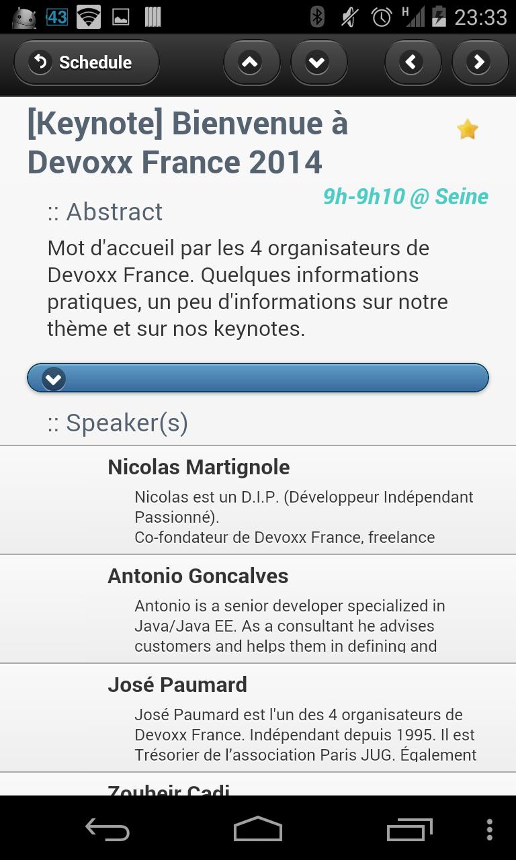The width and height of the screenshot is (516, 860).
Task: Open the three-dot overflow menu
Action: [489, 830]
